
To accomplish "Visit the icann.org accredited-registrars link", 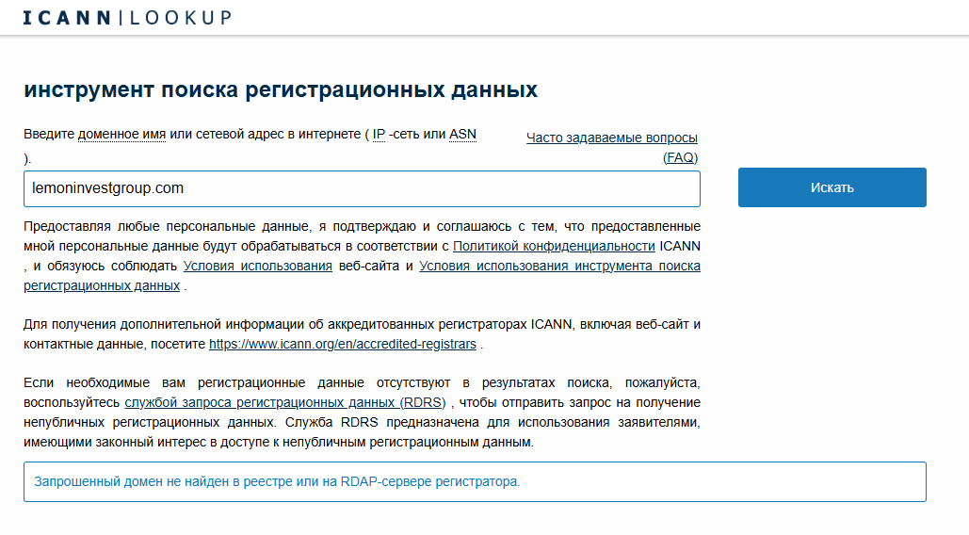I will pos(343,344).
